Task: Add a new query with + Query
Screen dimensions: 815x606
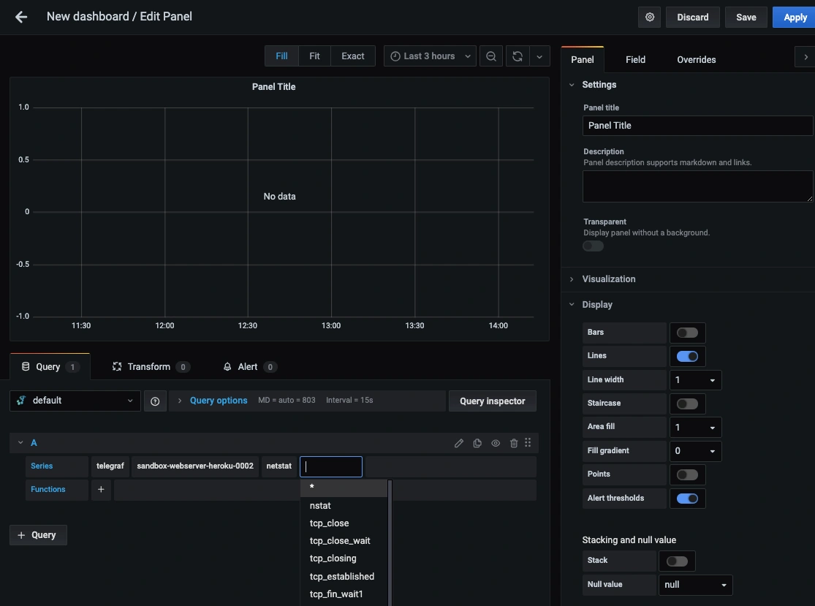Action: [x=38, y=535]
